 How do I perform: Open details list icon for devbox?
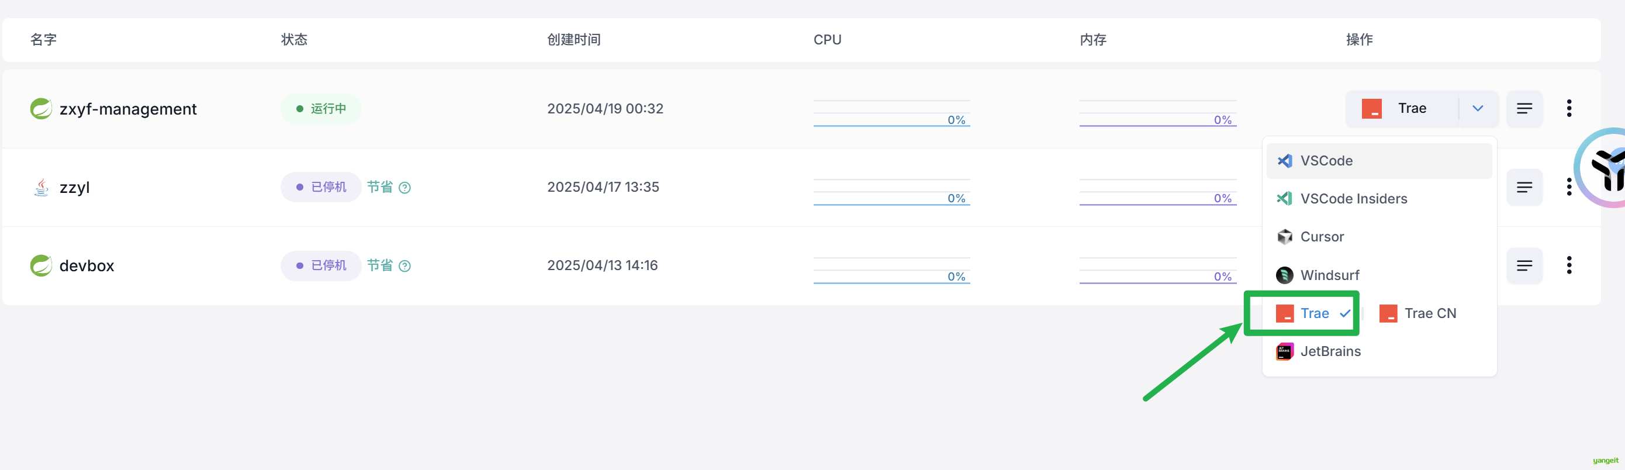point(1524,265)
